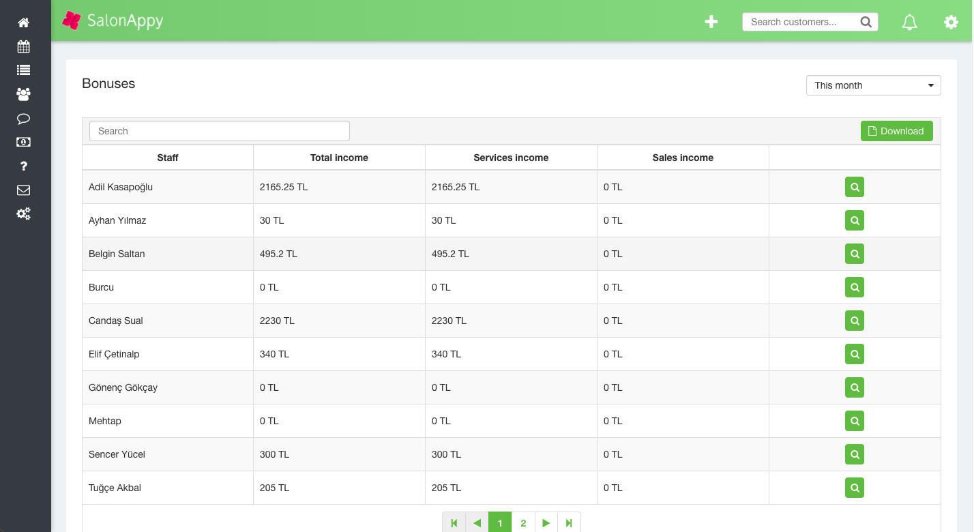Jump to the last page using the end arrow

pyautogui.click(x=570, y=522)
